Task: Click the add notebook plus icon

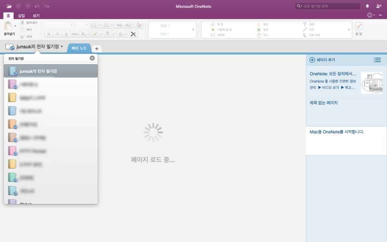Action: (x=92, y=58)
